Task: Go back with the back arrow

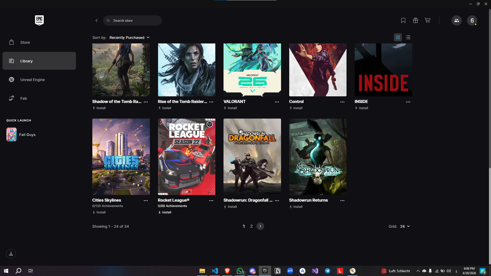Action: tap(96, 20)
